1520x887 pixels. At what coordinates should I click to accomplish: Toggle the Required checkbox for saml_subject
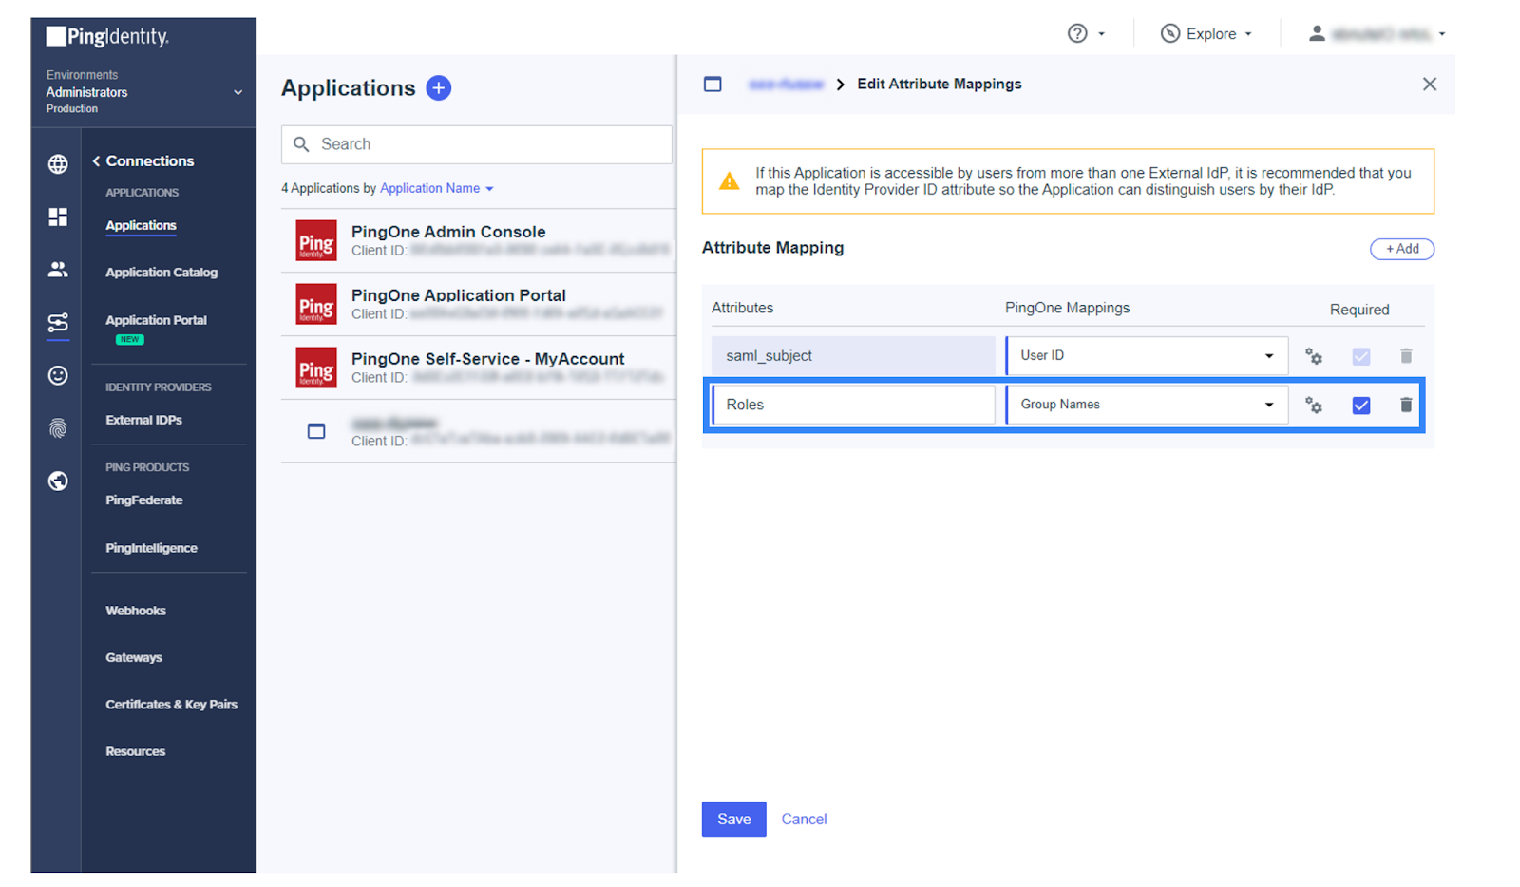click(x=1361, y=356)
